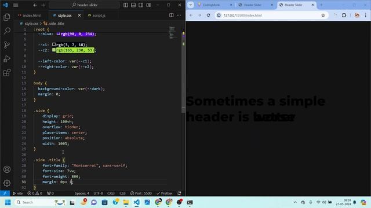Go forward in VS Code navigation history
The height and width of the screenshot is (208, 371).
point(43,5)
